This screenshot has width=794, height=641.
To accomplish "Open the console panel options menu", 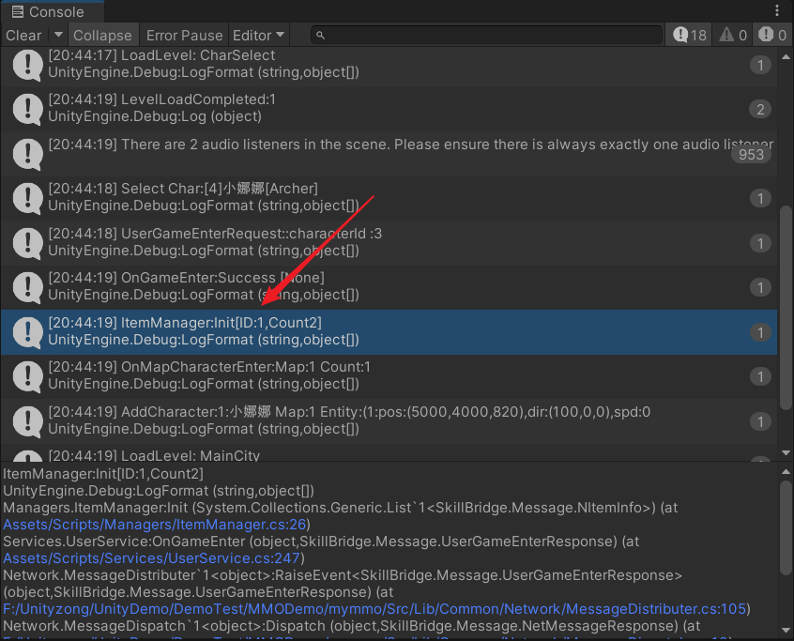I will [x=777, y=11].
